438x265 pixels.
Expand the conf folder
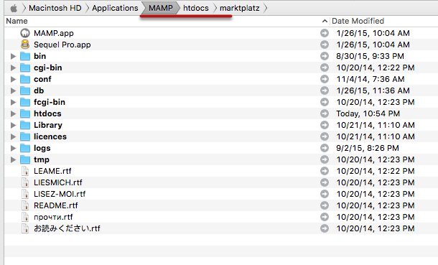(13, 79)
